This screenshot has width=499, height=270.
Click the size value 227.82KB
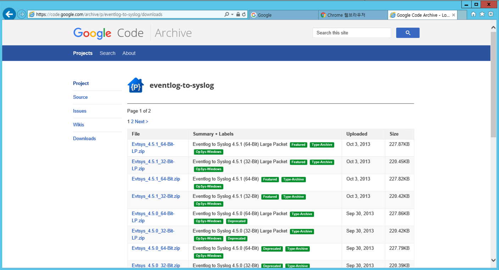399,179
